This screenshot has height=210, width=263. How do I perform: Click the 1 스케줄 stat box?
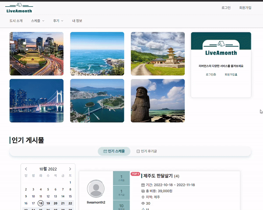(121, 178)
